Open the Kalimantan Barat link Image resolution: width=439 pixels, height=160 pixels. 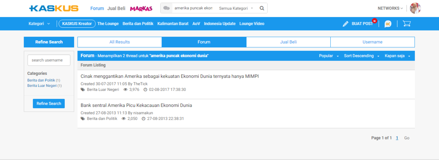(173, 24)
